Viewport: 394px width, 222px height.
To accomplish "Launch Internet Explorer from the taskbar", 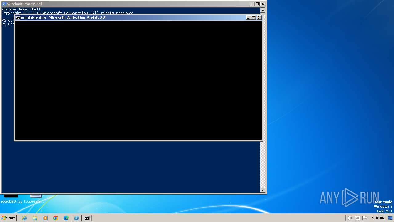I will tap(24, 218).
